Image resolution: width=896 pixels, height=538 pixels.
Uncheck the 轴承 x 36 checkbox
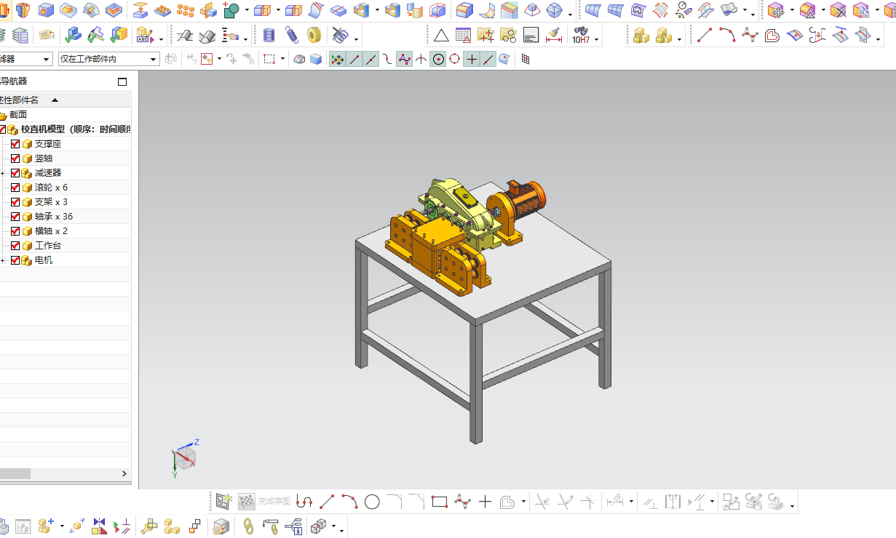coord(15,217)
